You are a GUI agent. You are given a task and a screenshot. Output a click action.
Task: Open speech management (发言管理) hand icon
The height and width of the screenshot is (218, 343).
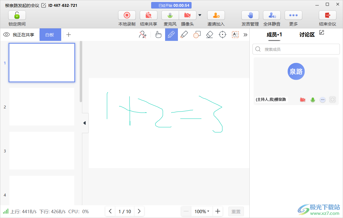click(250, 15)
